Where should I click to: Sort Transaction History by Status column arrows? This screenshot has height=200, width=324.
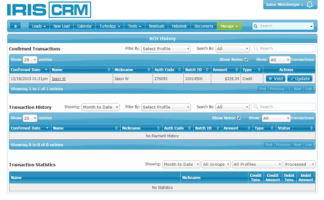pyautogui.click(x=311, y=128)
